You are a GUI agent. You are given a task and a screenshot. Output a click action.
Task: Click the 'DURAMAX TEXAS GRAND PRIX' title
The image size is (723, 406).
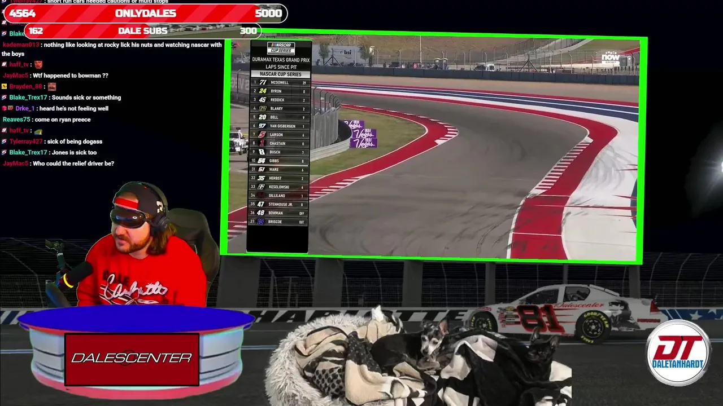[x=281, y=60]
